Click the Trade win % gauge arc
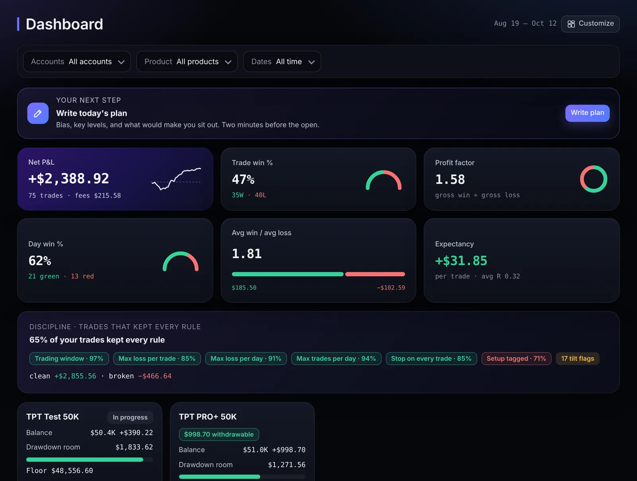 [383, 180]
